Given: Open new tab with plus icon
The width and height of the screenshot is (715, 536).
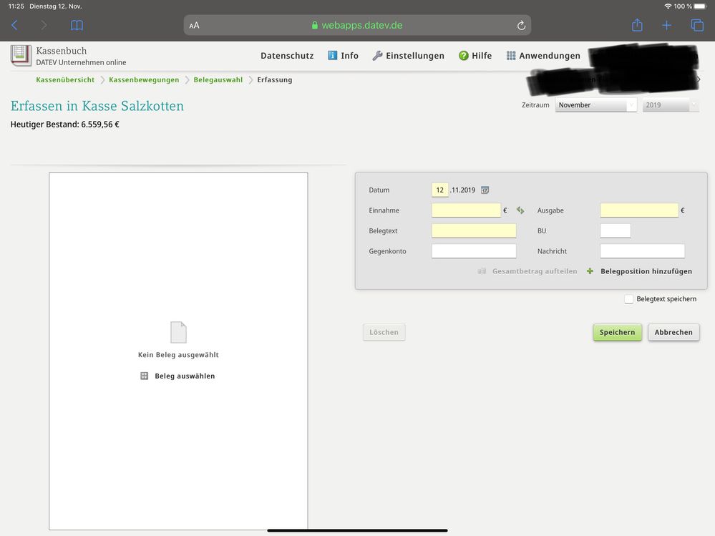Looking at the screenshot, I should 666,26.
